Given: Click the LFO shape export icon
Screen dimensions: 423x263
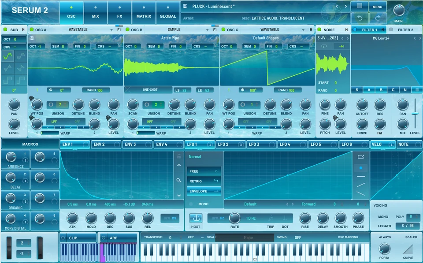Looking at the screenshot, I should [361, 157].
